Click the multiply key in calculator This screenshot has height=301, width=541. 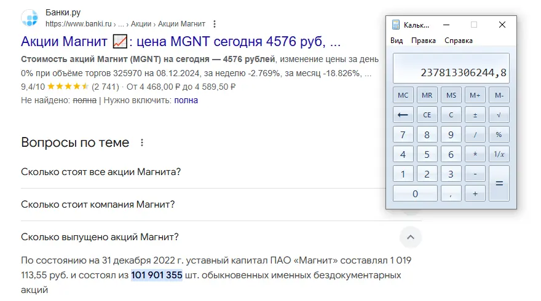coord(475,154)
